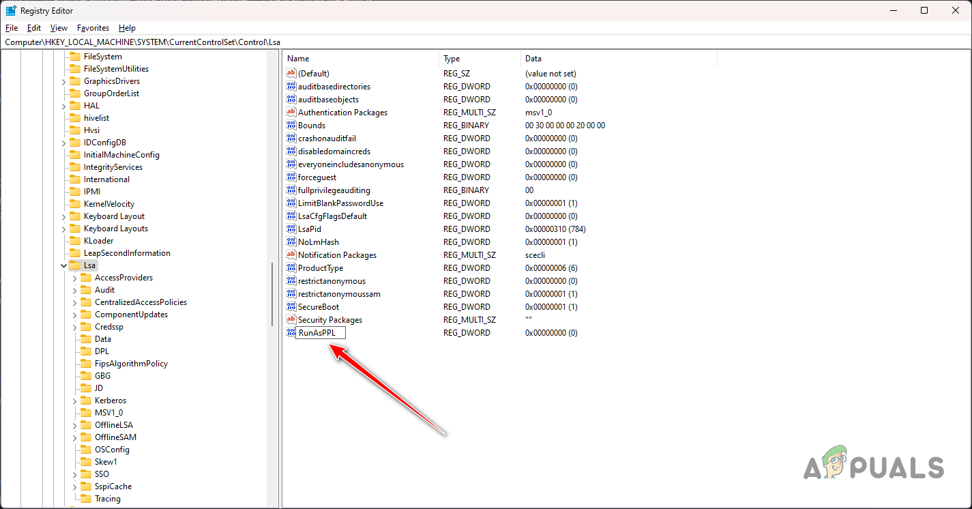Click the restrictanonymoussam value icon
Viewport: 972px width, 509px height.
point(291,294)
